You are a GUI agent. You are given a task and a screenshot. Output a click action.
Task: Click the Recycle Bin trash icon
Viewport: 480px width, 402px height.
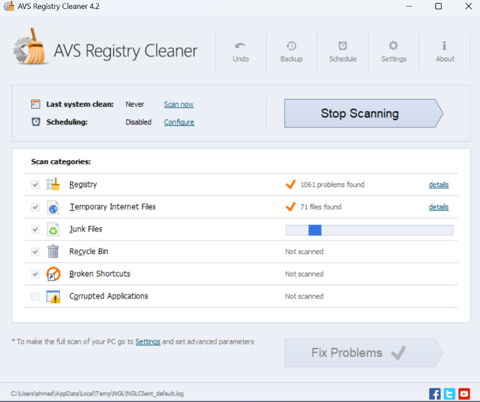pos(53,251)
